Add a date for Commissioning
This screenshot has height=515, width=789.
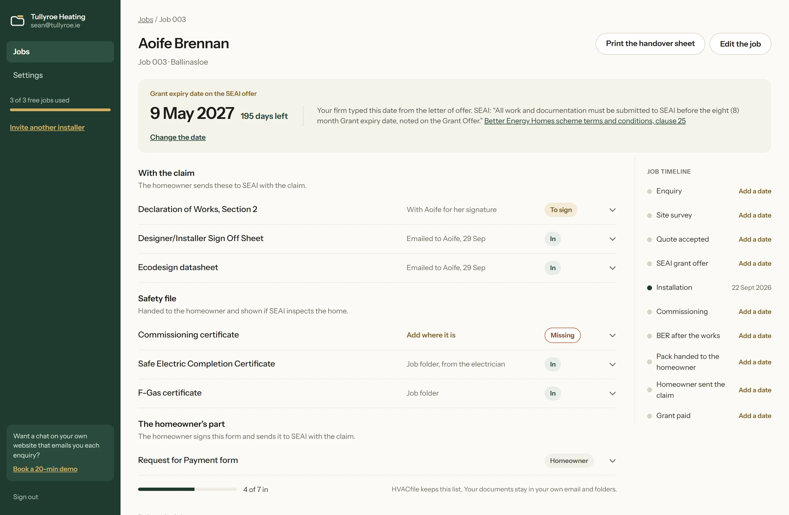[x=754, y=312]
